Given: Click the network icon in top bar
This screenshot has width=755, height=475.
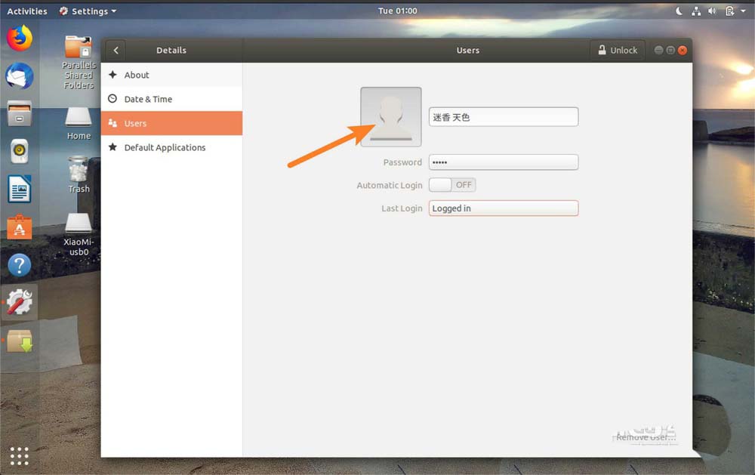Looking at the screenshot, I should point(696,11).
